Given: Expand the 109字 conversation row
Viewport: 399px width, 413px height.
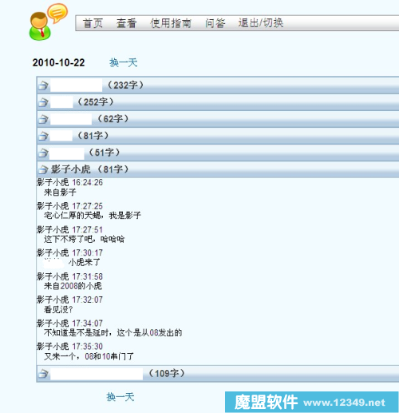Looking at the screenshot, I should (x=218, y=373).
